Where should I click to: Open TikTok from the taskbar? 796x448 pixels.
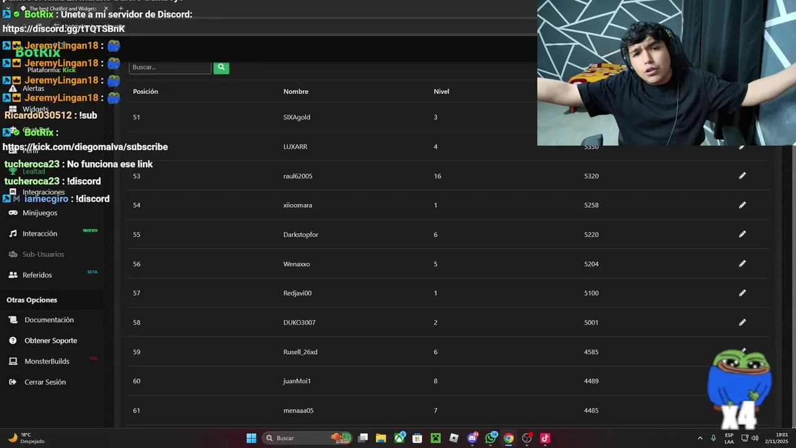(545, 438)
